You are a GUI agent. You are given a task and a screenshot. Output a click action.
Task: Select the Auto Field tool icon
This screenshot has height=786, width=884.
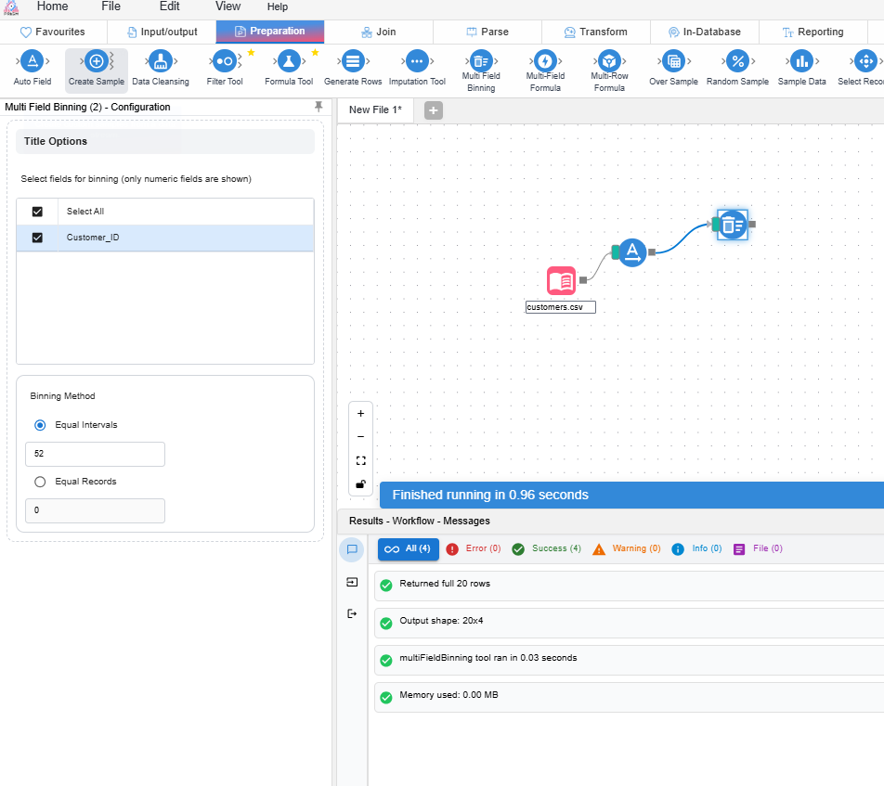32,62
